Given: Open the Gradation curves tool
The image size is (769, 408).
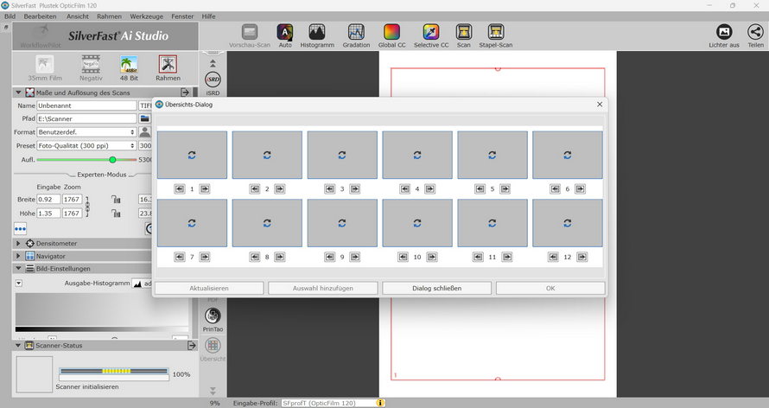Looking at the screenshot, I should click(x=356, y=33).
